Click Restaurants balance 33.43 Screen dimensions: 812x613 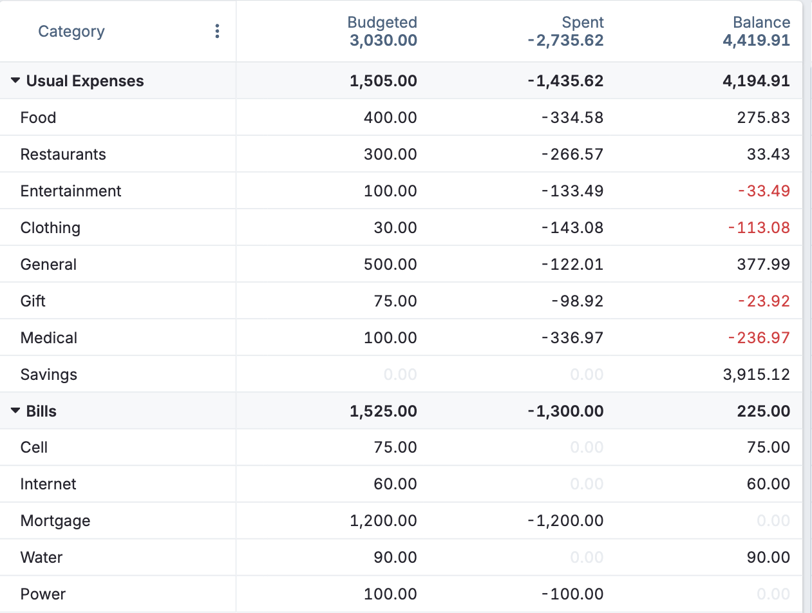[769, 155]
